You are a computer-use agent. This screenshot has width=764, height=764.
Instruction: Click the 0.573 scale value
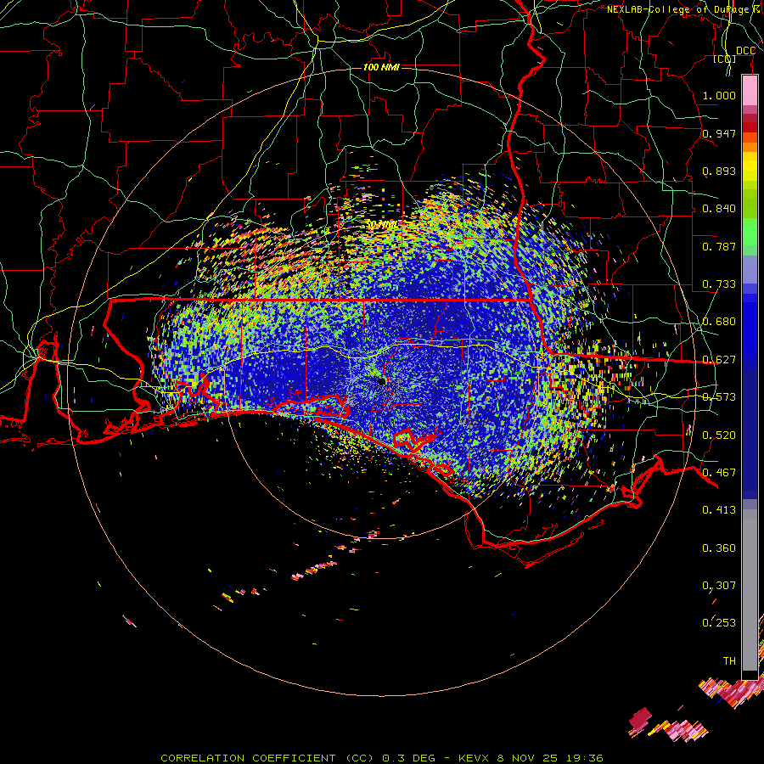point(719,397)
